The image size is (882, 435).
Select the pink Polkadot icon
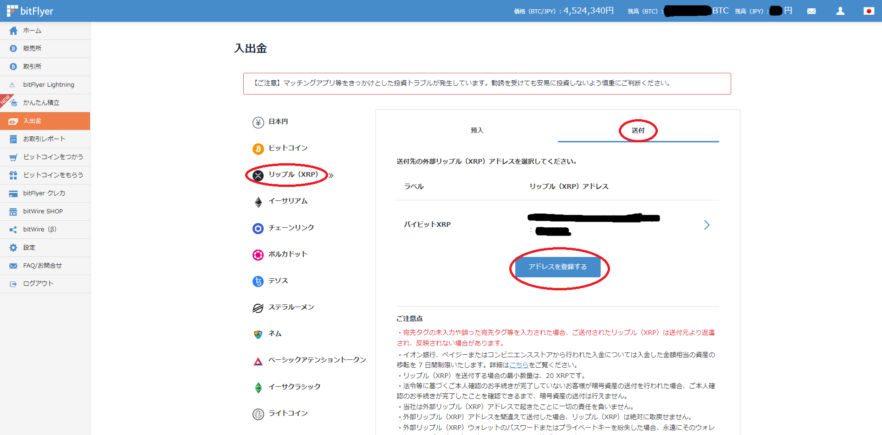[258, 255]
